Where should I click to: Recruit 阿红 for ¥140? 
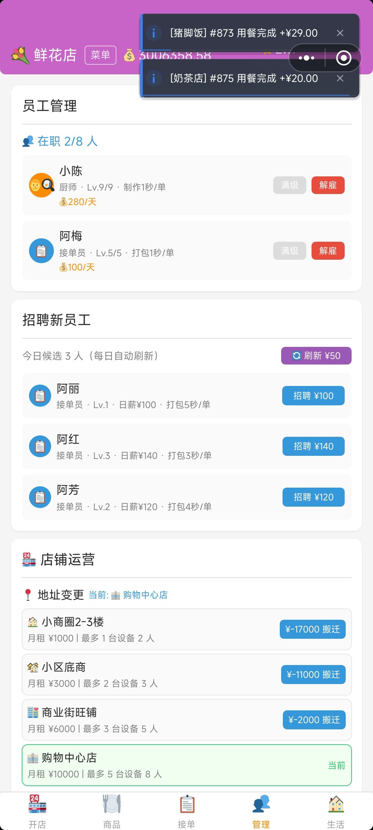[x=313, y=446]
